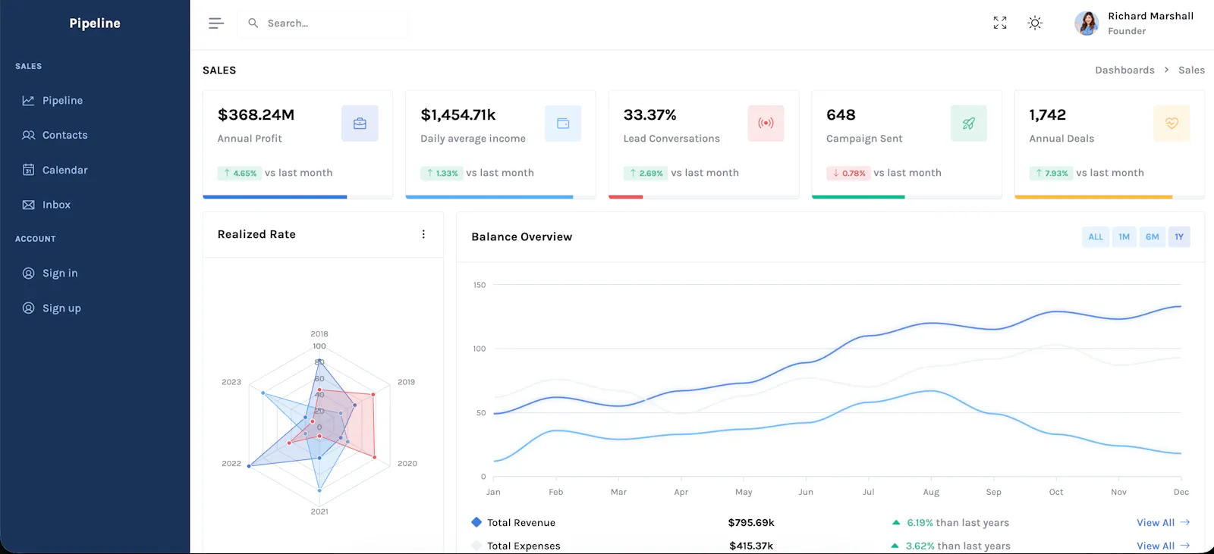The image size is (1214, 554).
Task: Click the Aug label on the chart x-axis
Action: [x=931, y=493]
